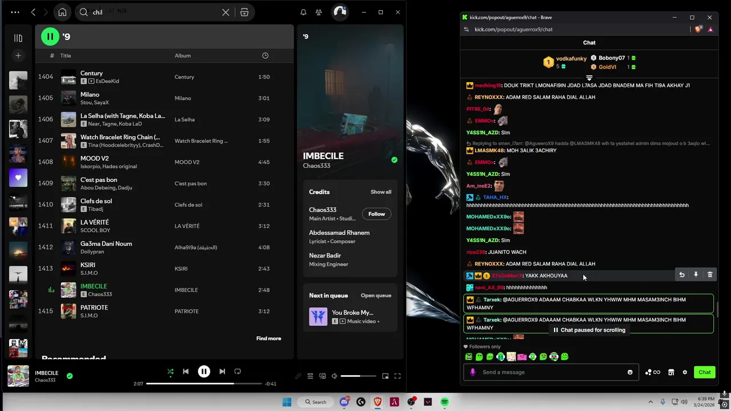Enter Spotify full screen mode
Viewport: 731px width, 411px height.
(x=397, y=376)
